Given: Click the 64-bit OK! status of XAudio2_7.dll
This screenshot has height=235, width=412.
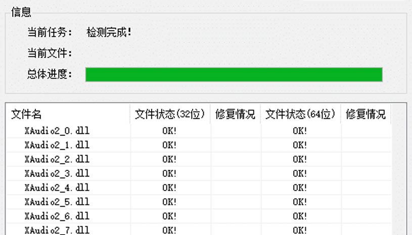Looking at the screenshot, I should [300, 230].
